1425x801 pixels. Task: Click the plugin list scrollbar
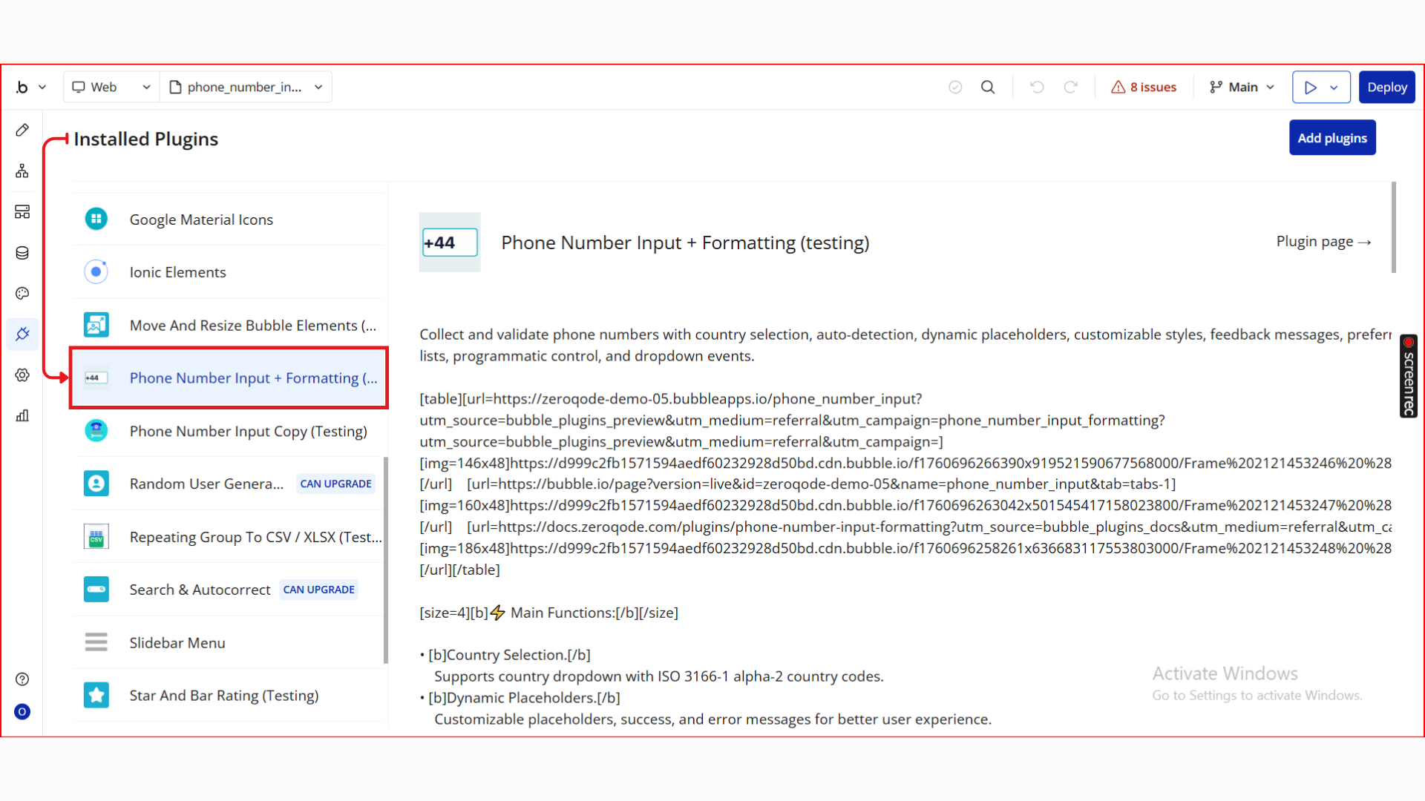click(x=385, y=560)
